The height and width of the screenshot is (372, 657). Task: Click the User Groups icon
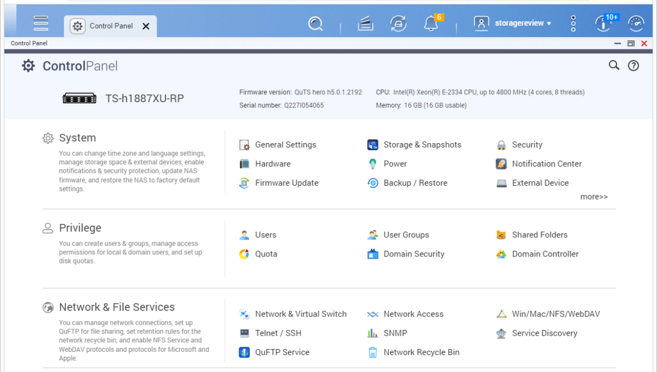(372, 235)
